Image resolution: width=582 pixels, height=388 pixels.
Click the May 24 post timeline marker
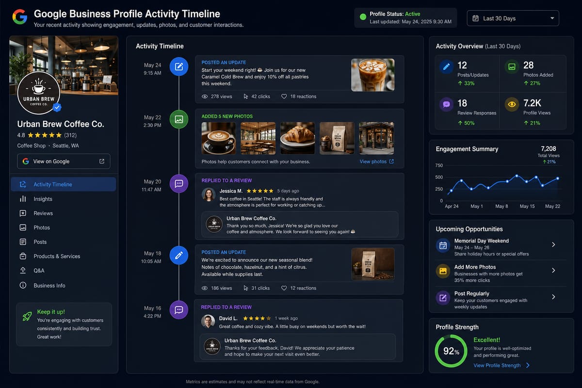[x=179, y=66]
